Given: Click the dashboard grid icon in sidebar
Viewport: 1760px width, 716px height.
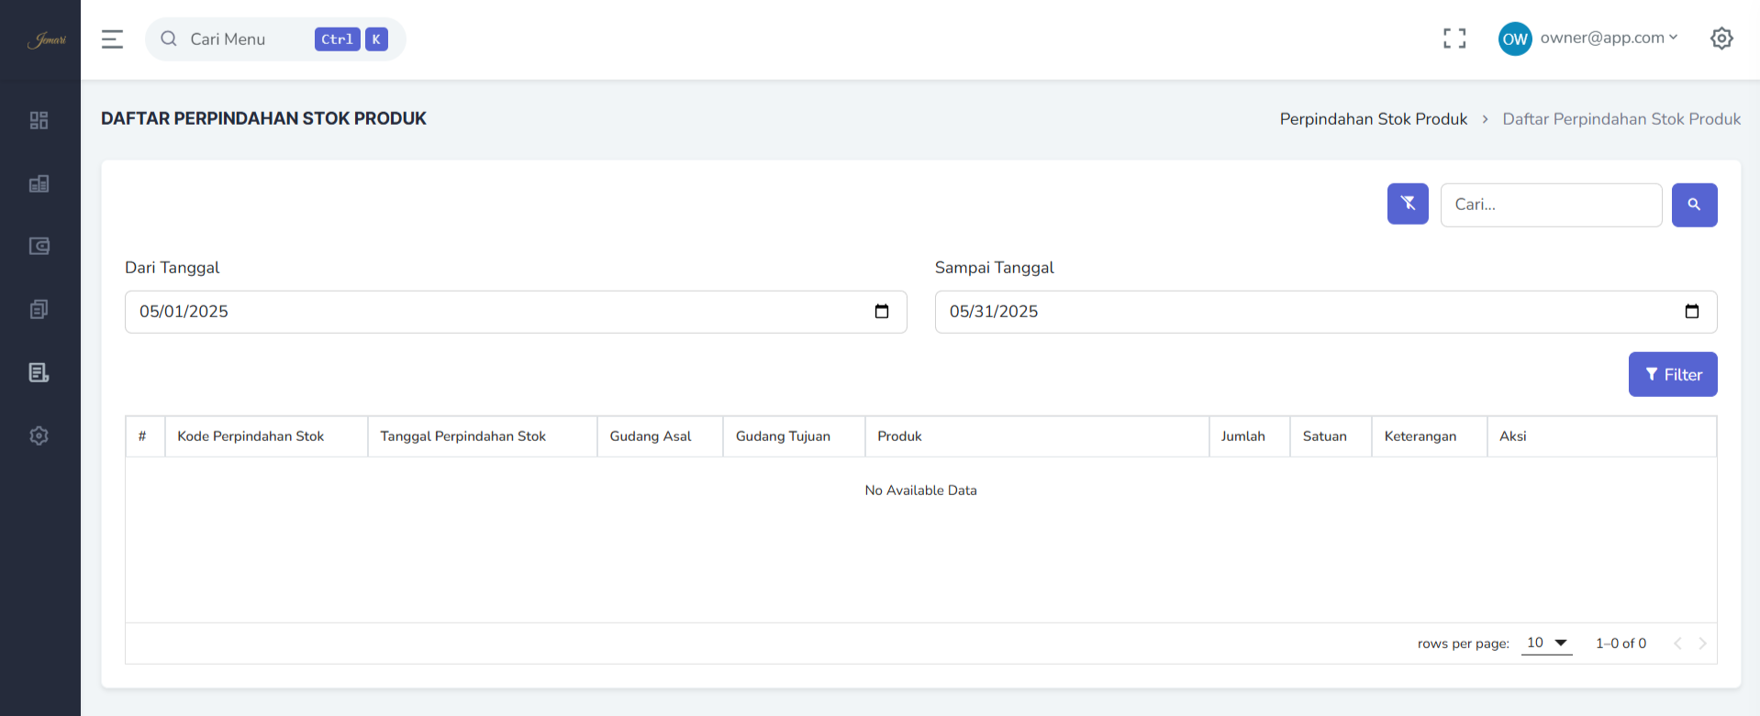Looking at the screenshot, I should (x=39, y=120).
